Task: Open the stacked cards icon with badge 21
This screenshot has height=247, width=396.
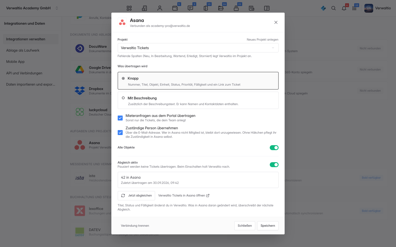Action: coord(236,8)
